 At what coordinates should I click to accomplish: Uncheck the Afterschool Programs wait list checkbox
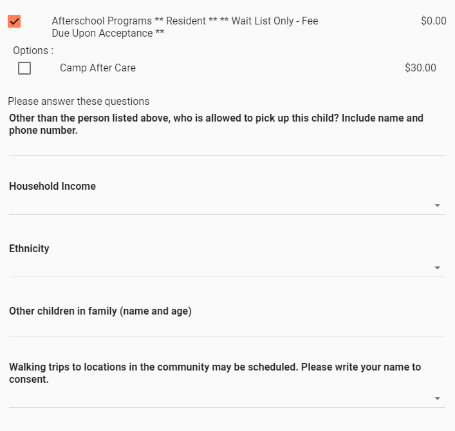coord(14,21)
